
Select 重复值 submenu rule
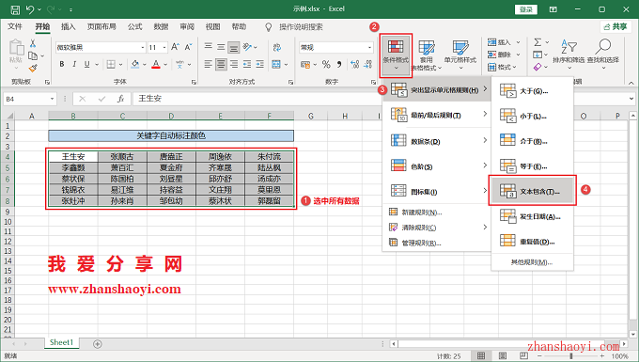tap(532, 242)
